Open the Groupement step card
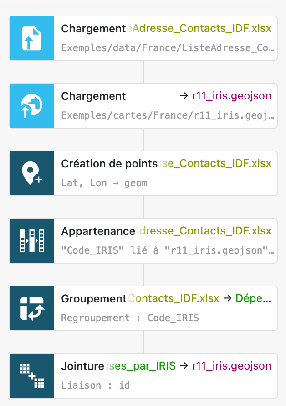Screen dimensions: 286x406 pyautogui.click(x=143, y=308)
